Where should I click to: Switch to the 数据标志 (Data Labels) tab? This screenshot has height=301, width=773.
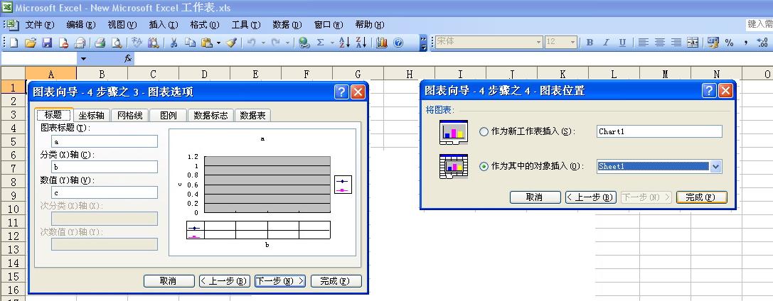coord(210,115)
